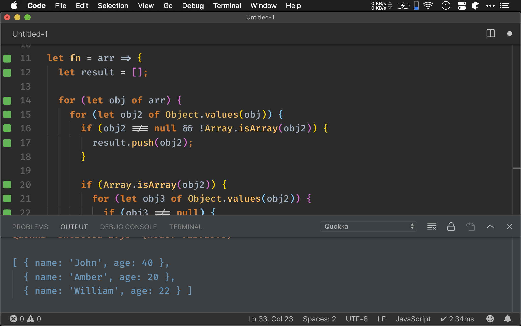Click Quokka coverage indicator on line 11

point(7,58)
